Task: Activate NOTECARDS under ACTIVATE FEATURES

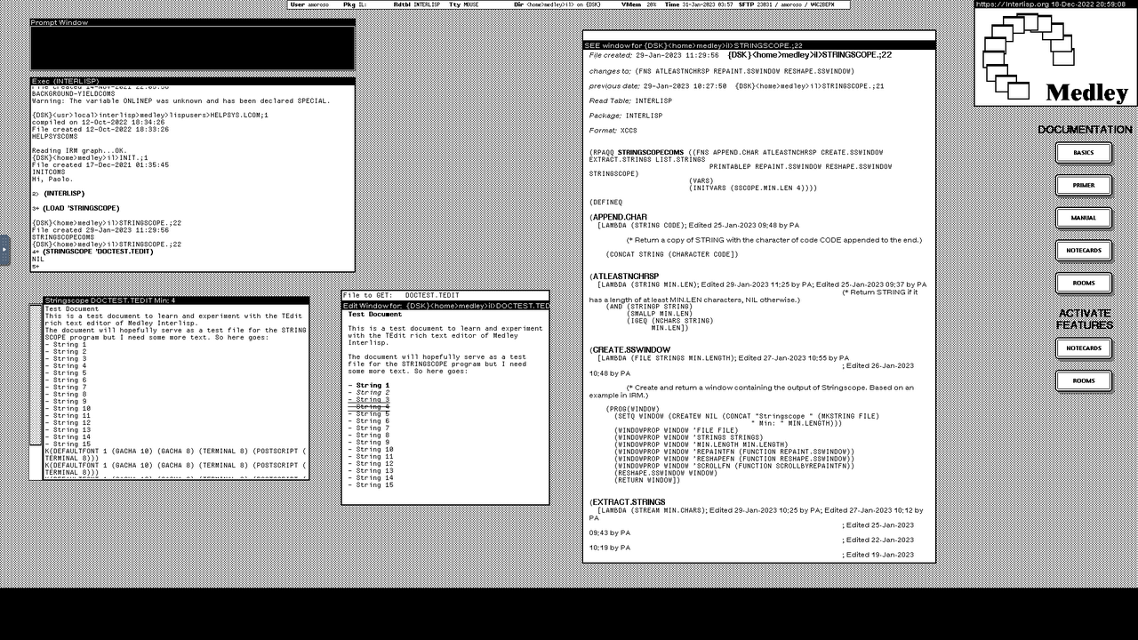Action: click(x=1083, y=348)
